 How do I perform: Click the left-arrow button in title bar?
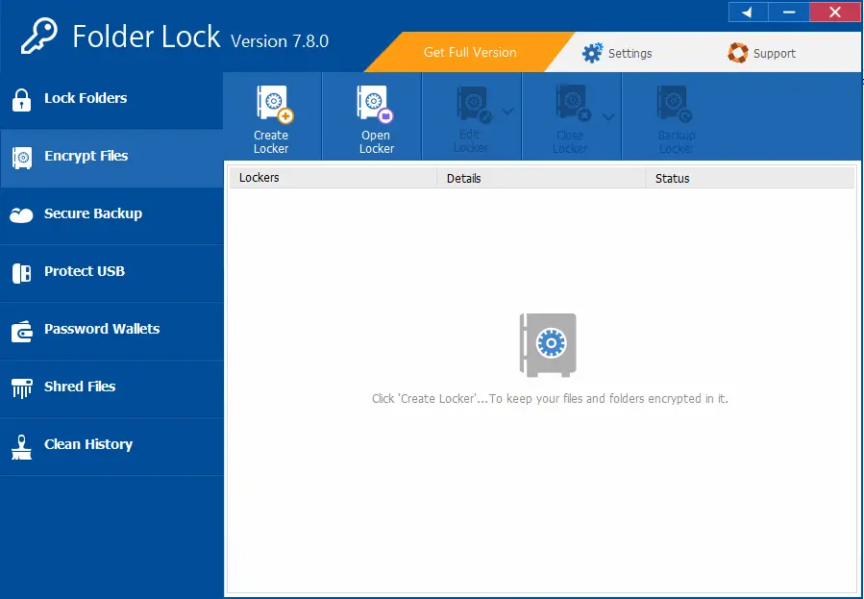748,12
